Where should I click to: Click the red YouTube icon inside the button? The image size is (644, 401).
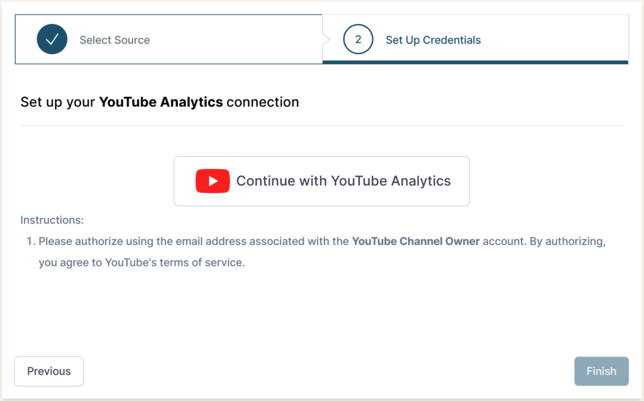213,181
